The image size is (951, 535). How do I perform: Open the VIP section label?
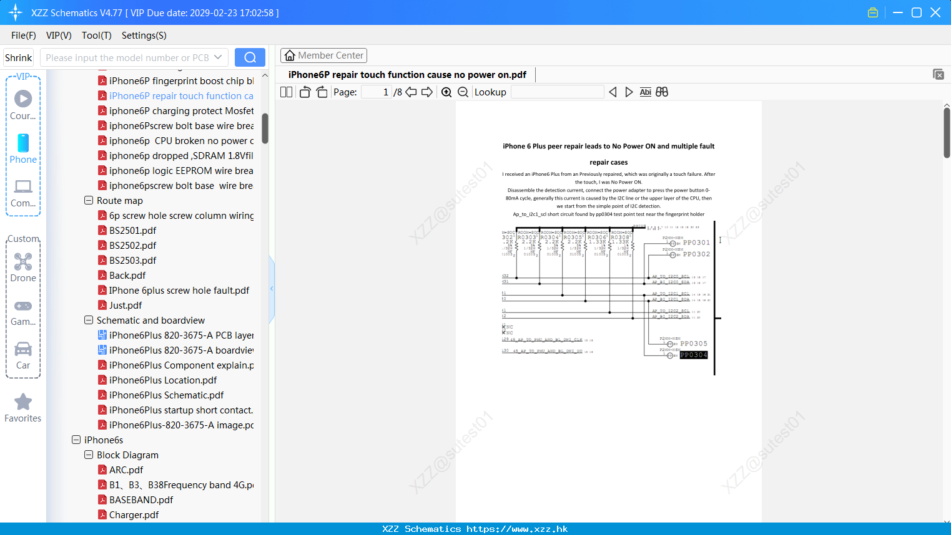point(23,76)
